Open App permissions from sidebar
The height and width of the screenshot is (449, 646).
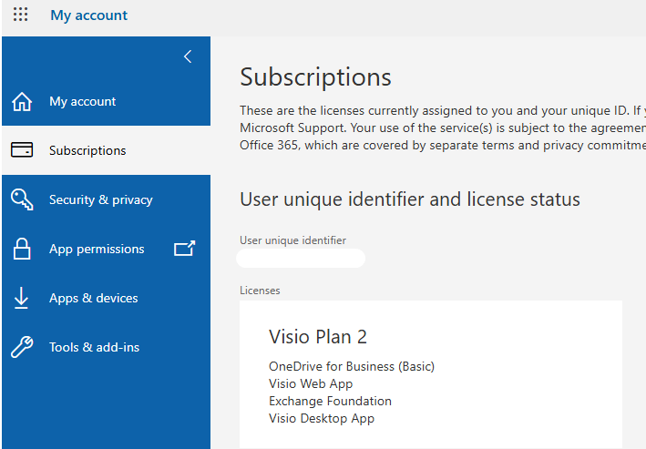coord(97,249)
